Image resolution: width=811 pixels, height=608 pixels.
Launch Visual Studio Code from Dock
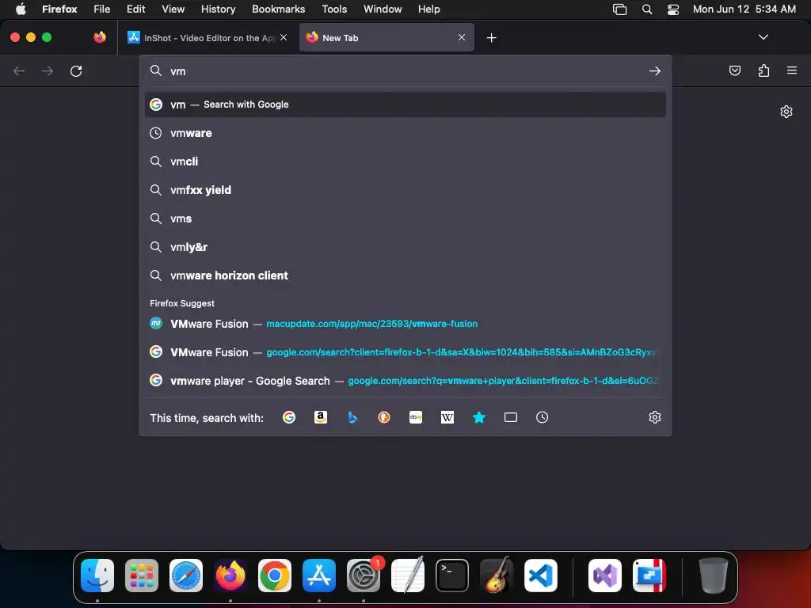pos(540,576)
